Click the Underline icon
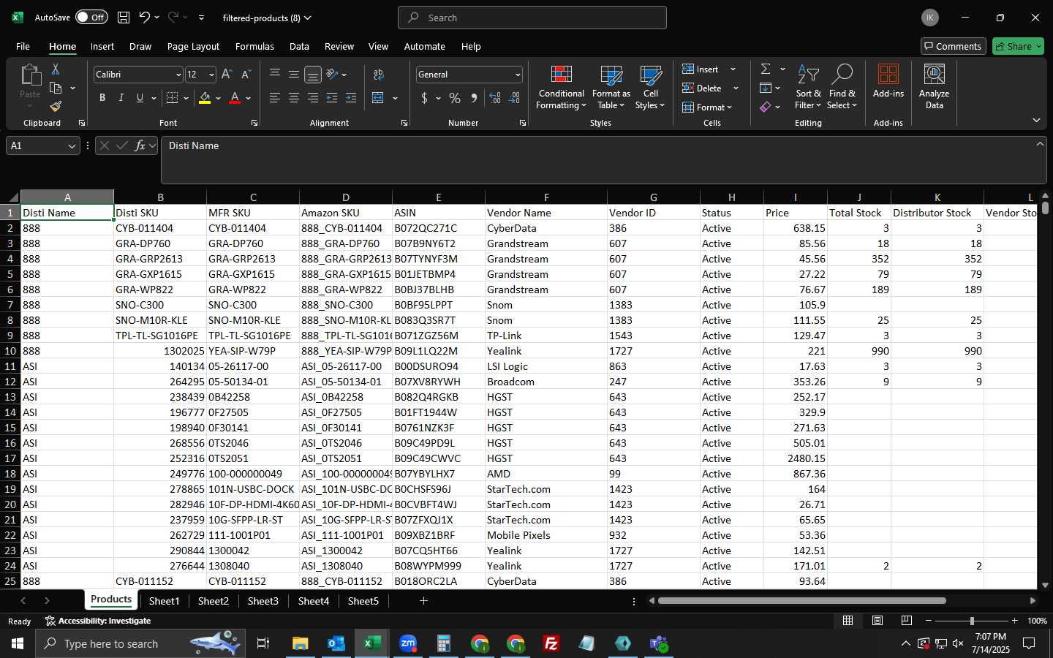1053x658 pixels. tap(140, 98)
